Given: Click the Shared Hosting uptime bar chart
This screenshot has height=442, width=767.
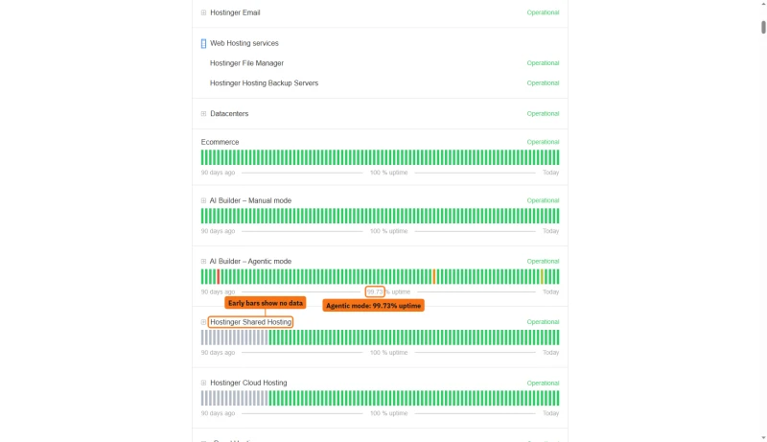Looking at the screenshot, I should click(380, 337).
